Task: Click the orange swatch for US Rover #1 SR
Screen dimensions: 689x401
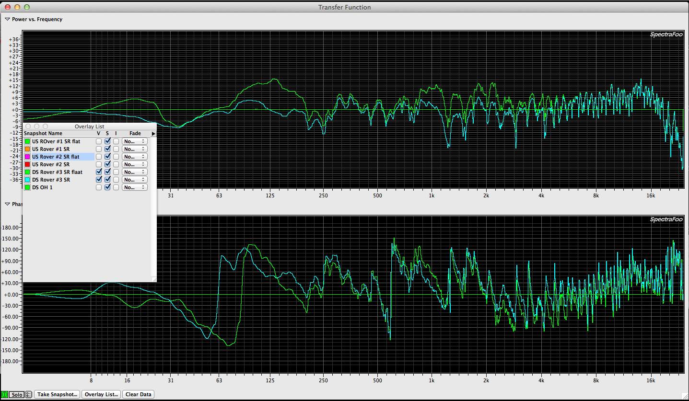Action: coord(27,149)
